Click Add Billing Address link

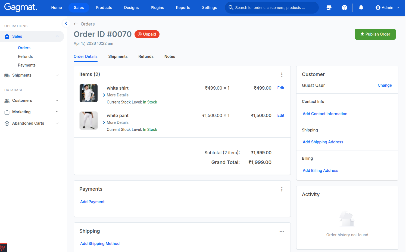[x=320, y=171]
